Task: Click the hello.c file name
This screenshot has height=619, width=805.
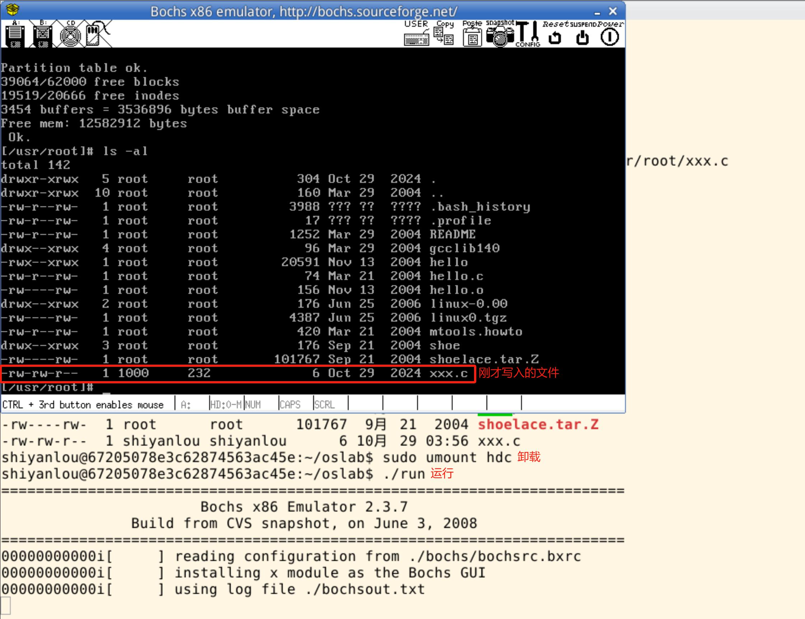Action: pos(457,276)
